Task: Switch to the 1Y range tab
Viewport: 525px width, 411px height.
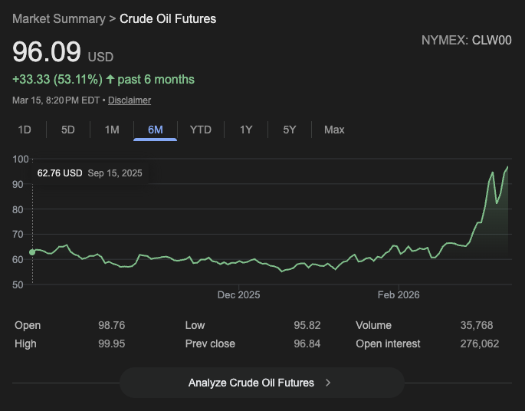Action: pyautogui.click(x=245, y=130)
